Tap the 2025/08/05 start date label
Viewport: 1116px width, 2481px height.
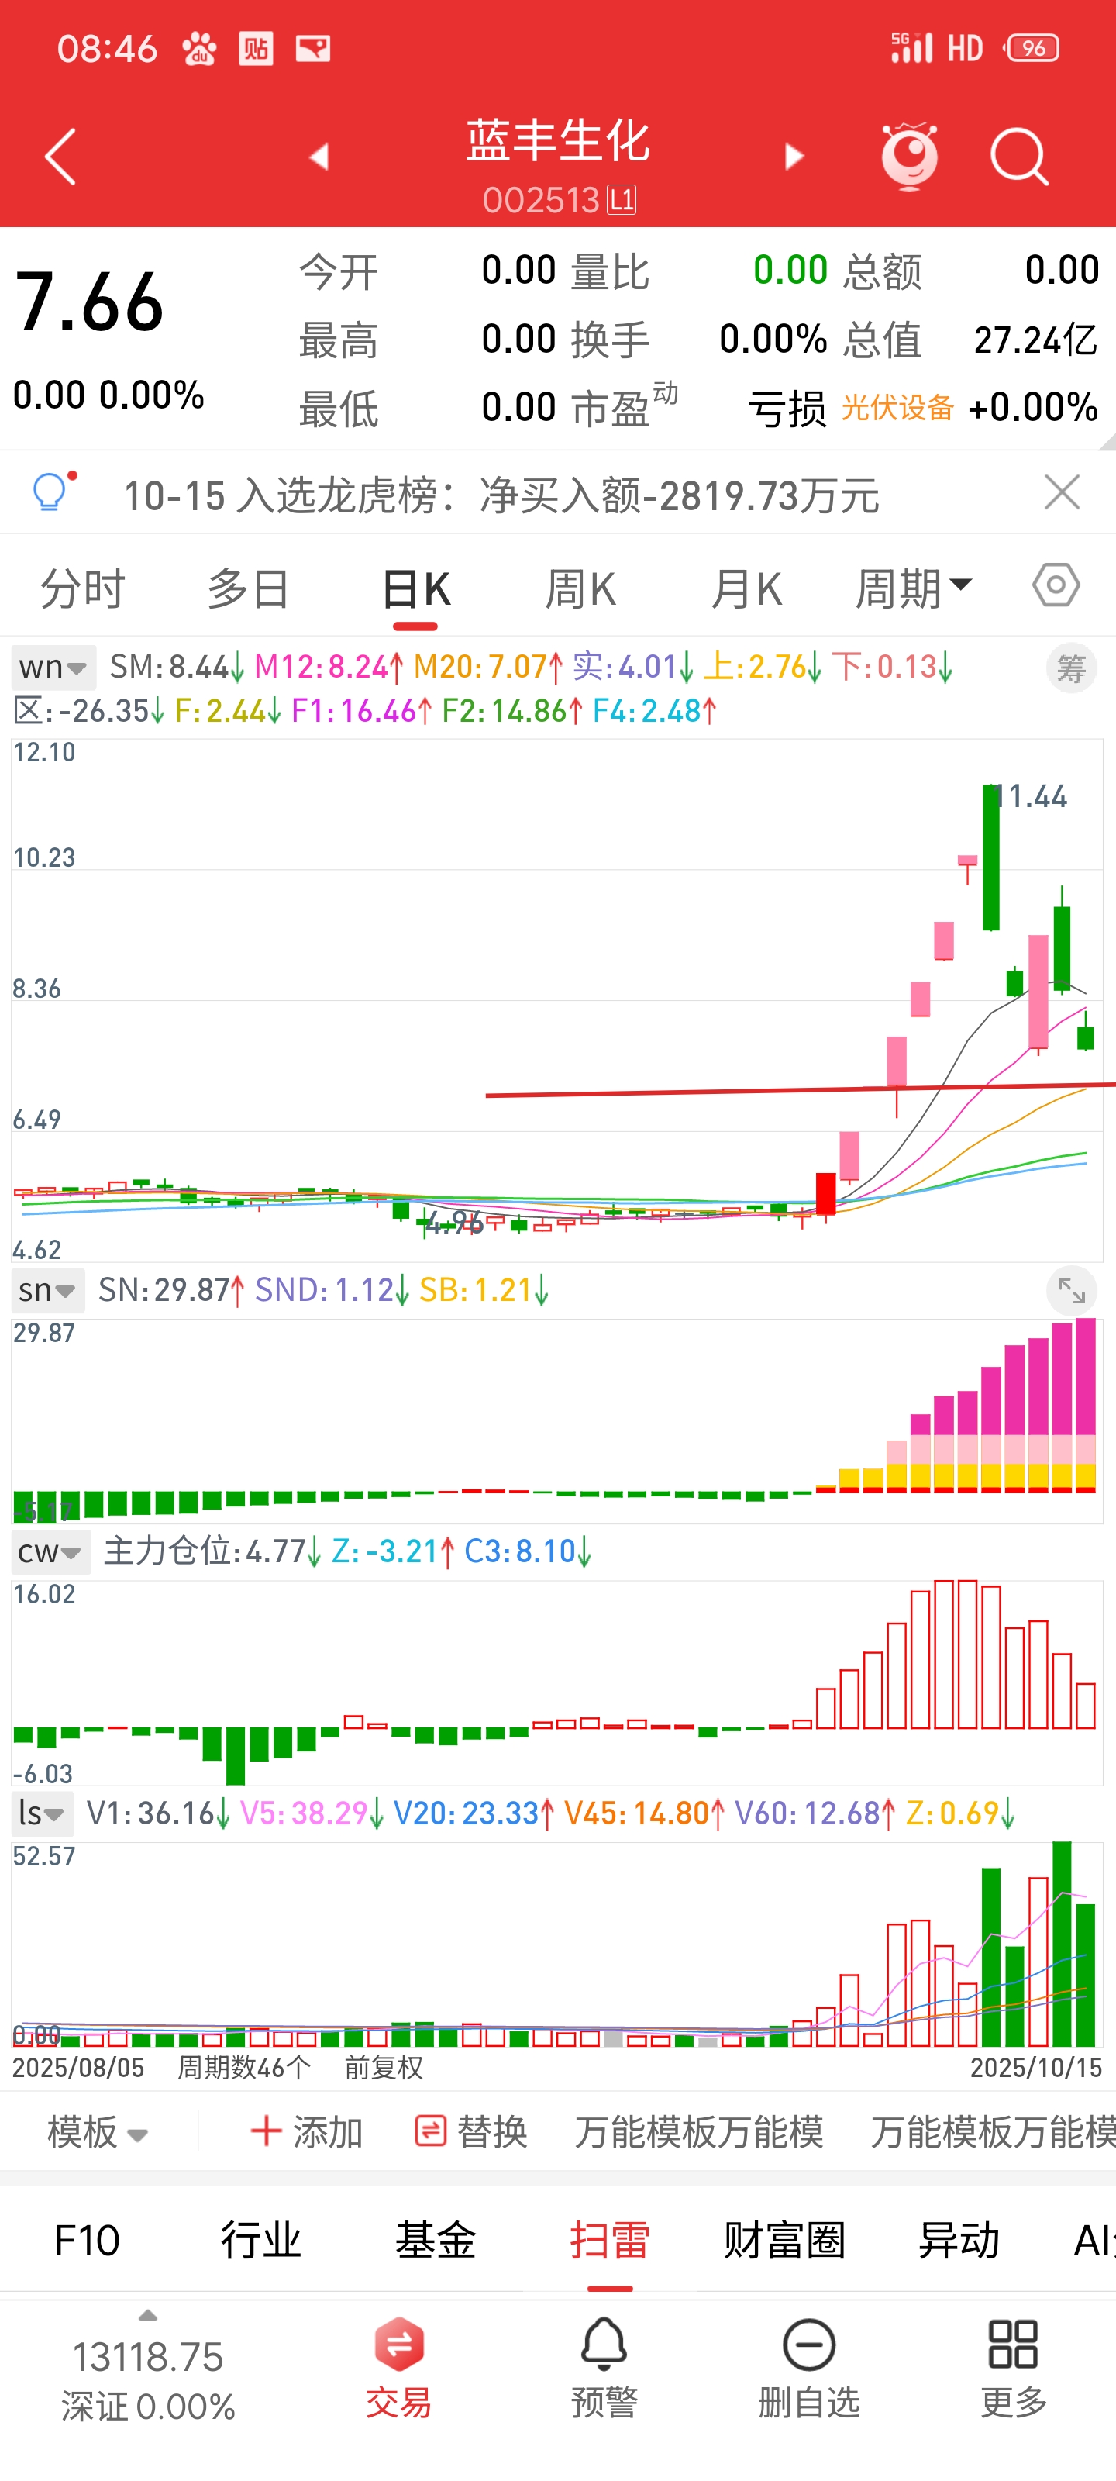coord(78,2068)
